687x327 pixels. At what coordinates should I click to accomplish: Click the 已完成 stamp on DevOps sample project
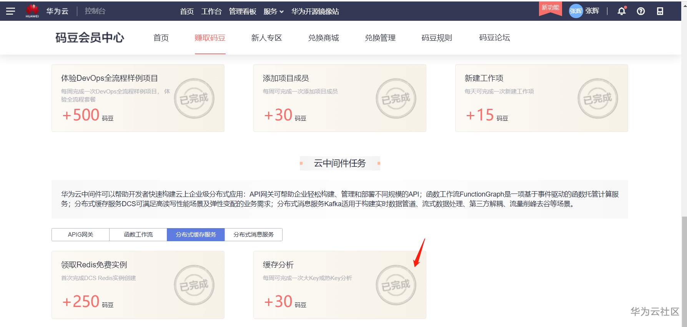click(194, 98)
